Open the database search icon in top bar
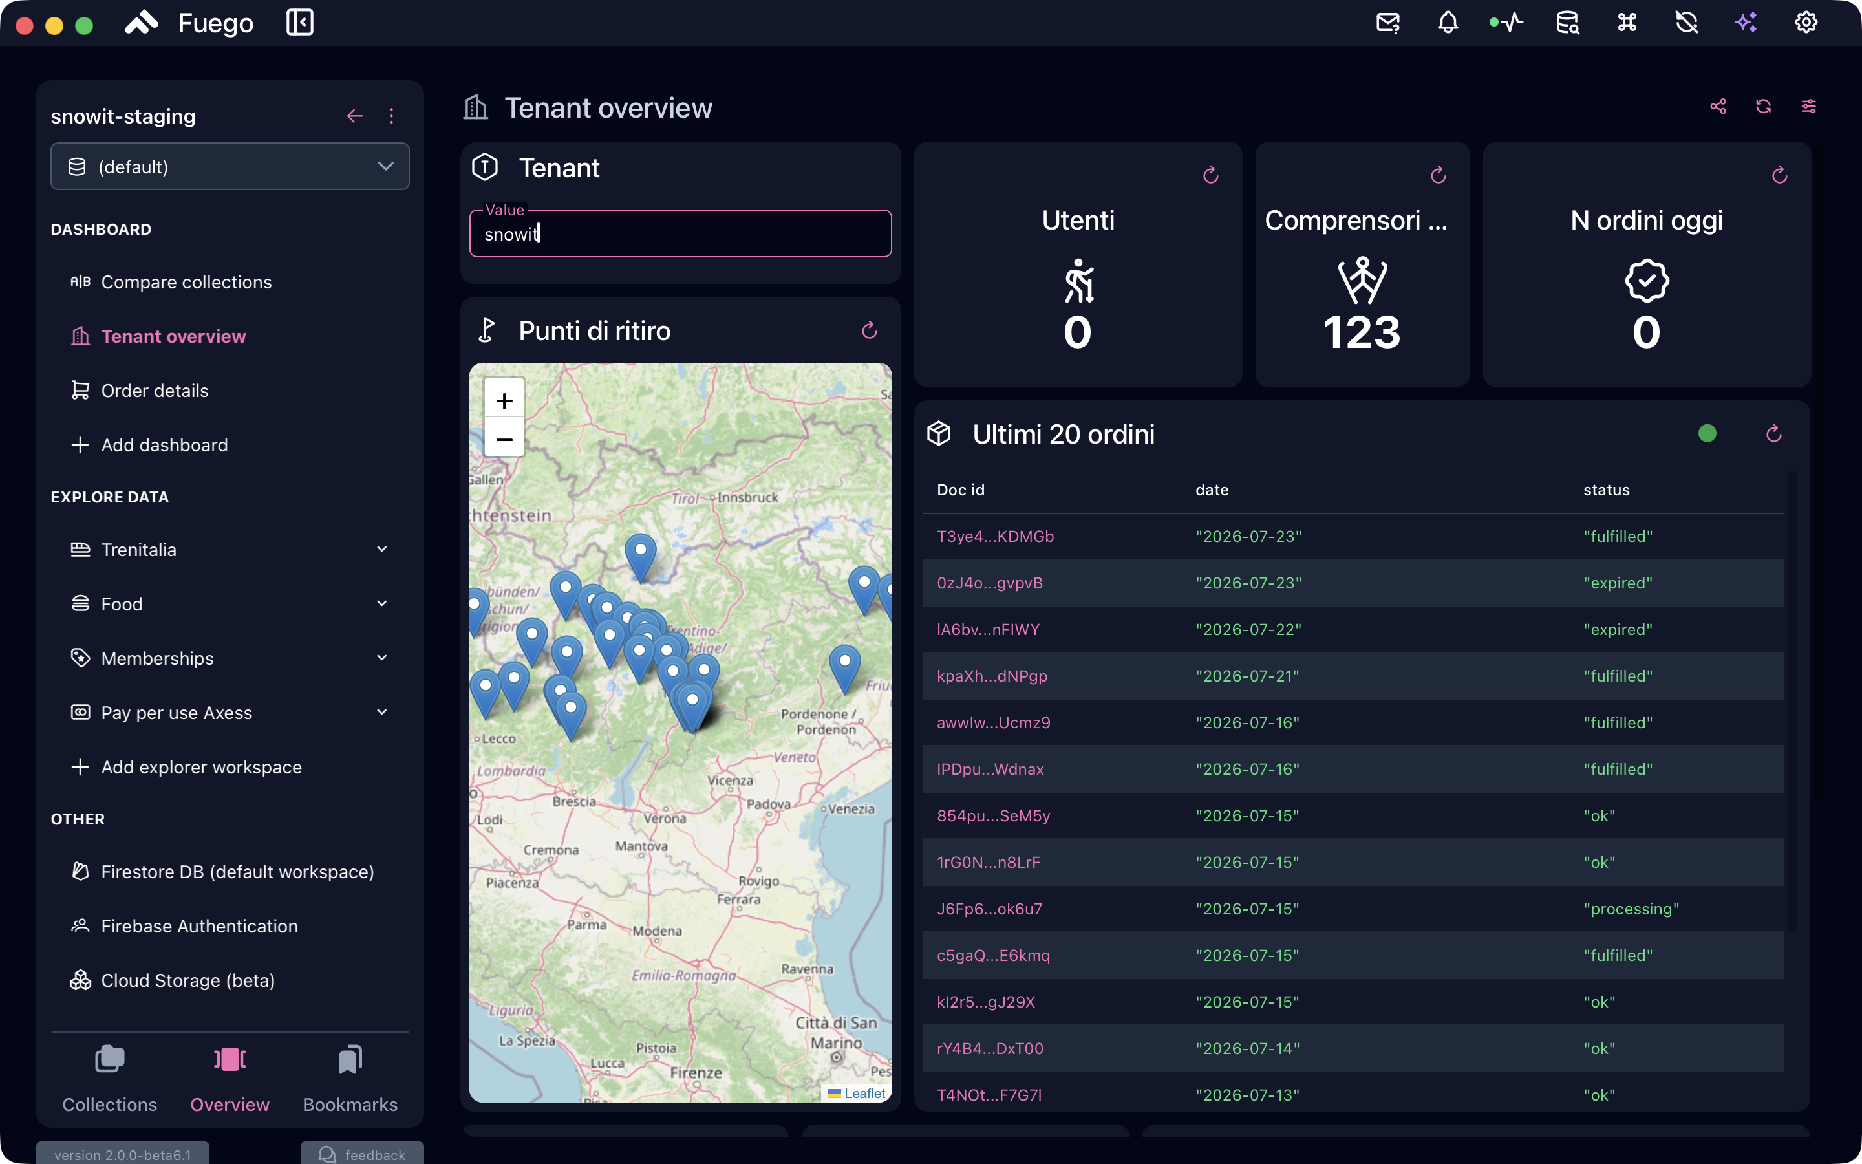Screen dimensions: 1862x1164 click(x=1567, y=23)
